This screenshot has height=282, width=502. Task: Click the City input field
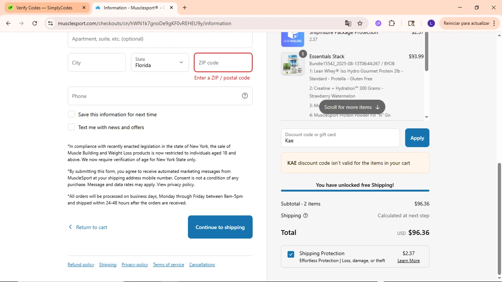pos(97,63)
